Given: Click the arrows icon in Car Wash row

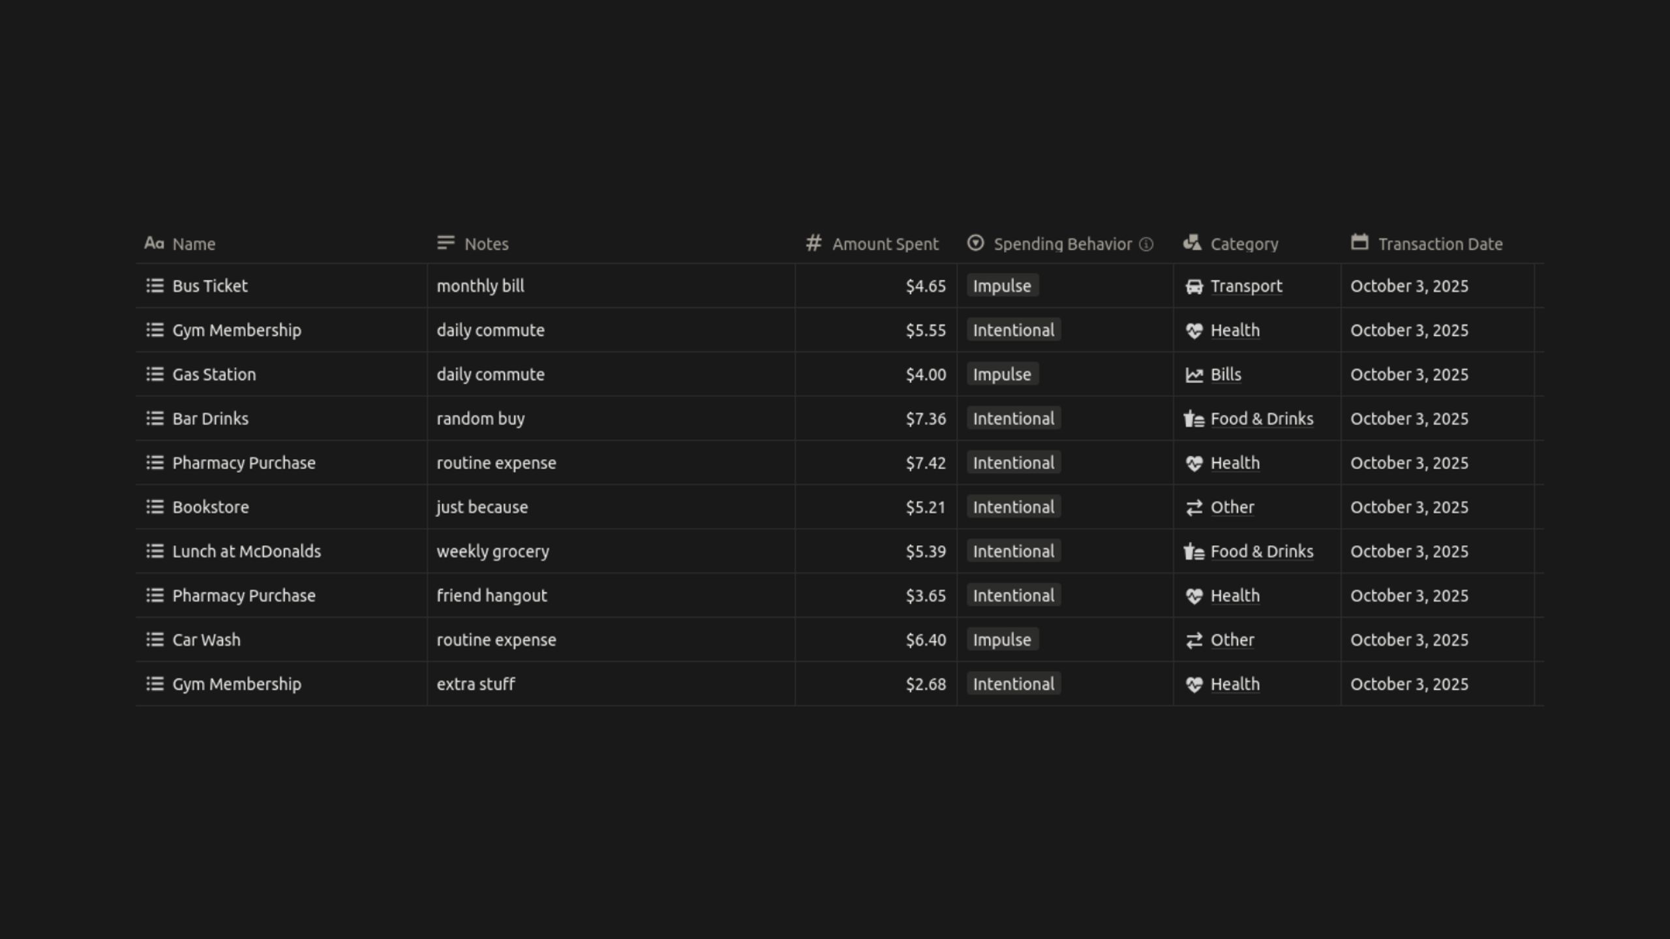Looking at the screenshot, I should pos(1194,640).
